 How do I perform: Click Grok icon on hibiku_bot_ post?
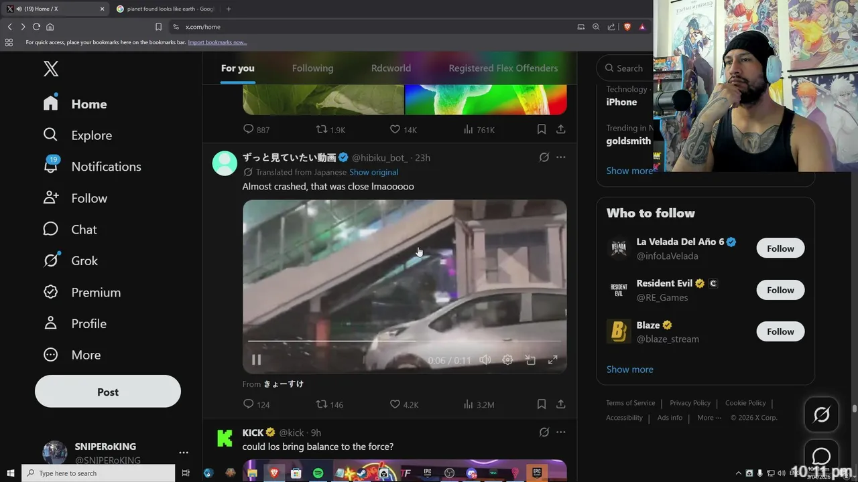[x=544, y=157]
